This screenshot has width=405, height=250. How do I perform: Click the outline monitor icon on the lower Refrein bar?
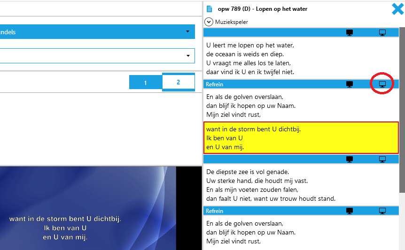point(382,211)
